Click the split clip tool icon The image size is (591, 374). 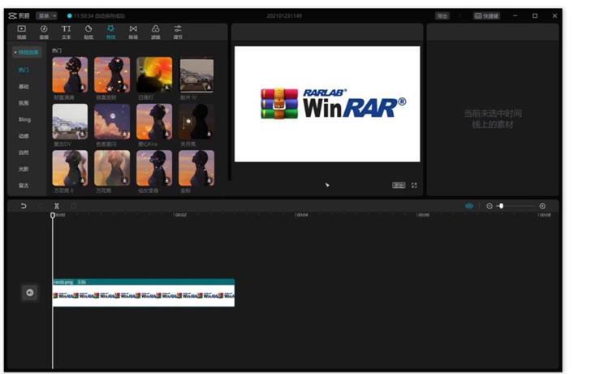click(x=57, y=205)
